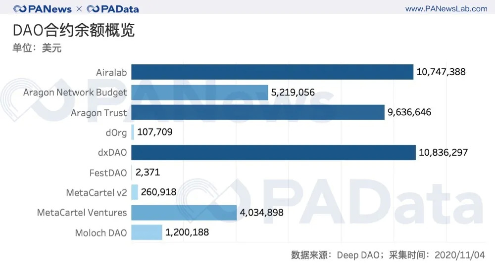Click the Moloch DAO bar
The image size is (495, 271).
coord(147,232)
